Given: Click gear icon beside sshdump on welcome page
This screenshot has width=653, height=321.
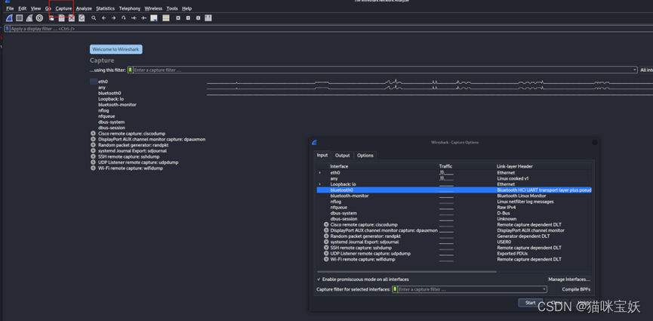Looking at the screenshot, I should tap(94, 156).
